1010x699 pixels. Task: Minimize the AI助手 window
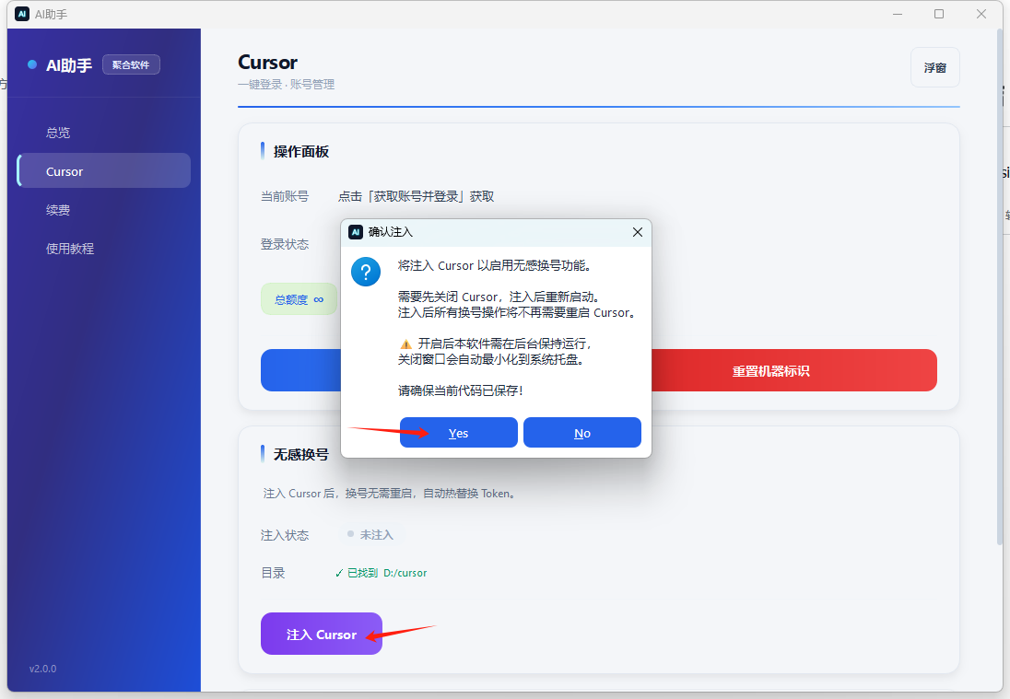(x=898, y=14)
